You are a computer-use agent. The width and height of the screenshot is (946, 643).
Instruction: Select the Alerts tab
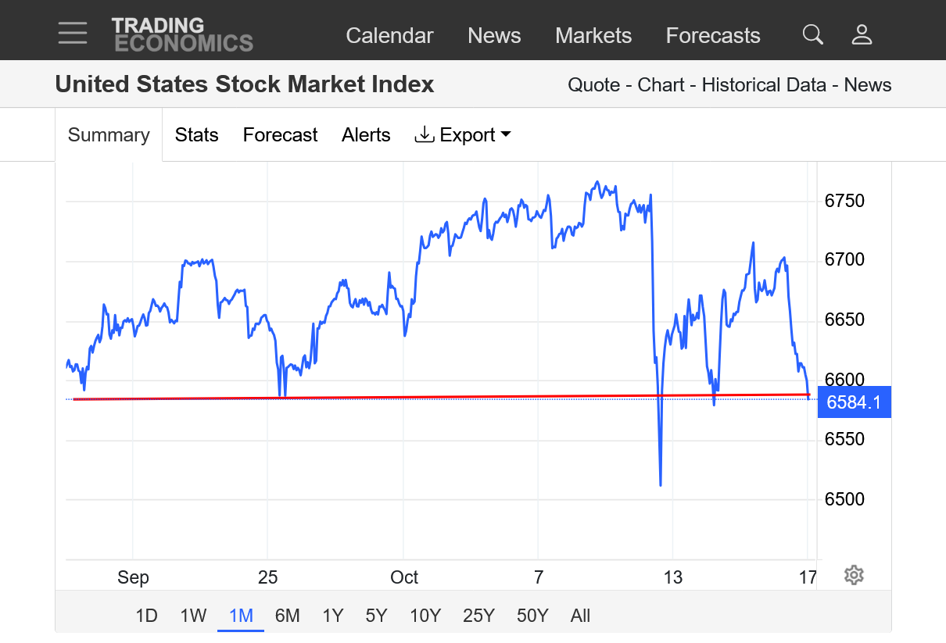[366, 135]
